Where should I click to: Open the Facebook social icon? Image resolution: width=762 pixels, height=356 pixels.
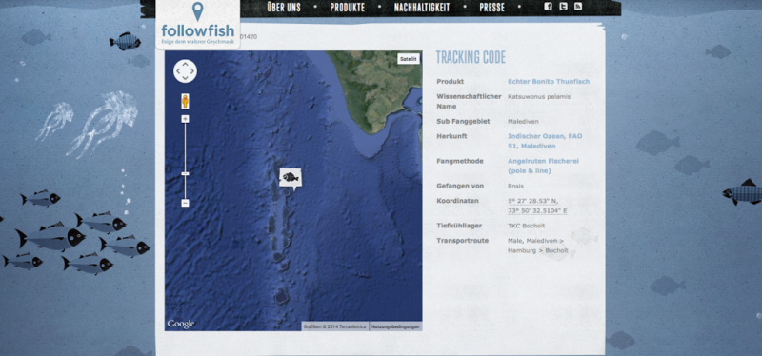548,7
